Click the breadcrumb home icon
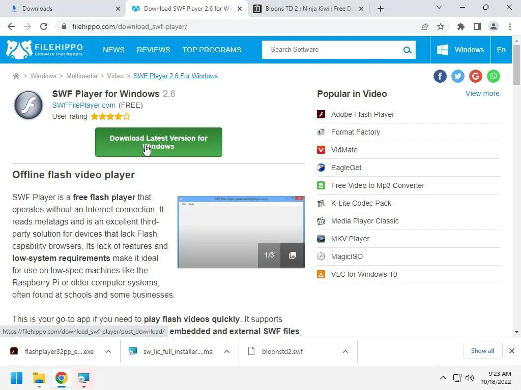This screenshot has width=521, height=390. coord(16,76)
